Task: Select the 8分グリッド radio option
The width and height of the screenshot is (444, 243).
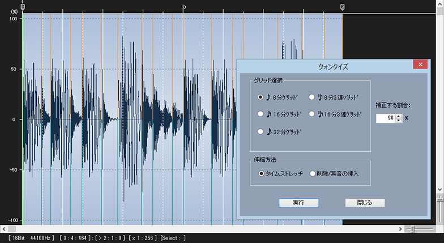Action: click(x=261, y=97)
